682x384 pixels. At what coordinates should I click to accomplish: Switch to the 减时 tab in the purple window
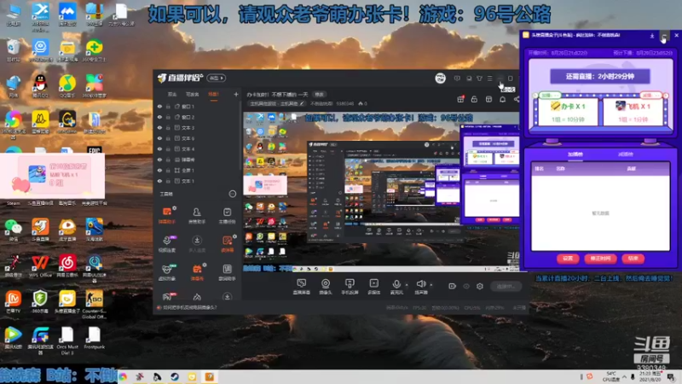click(626, 154)
